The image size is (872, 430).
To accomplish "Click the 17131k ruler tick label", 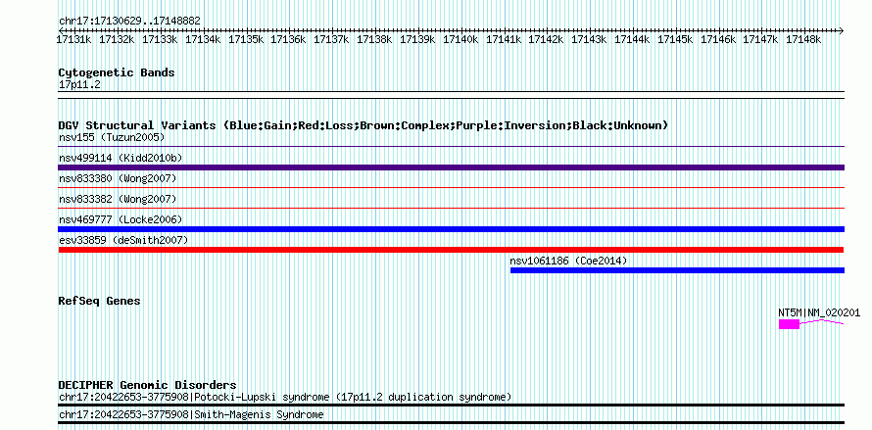I will (x=73, y=39).
